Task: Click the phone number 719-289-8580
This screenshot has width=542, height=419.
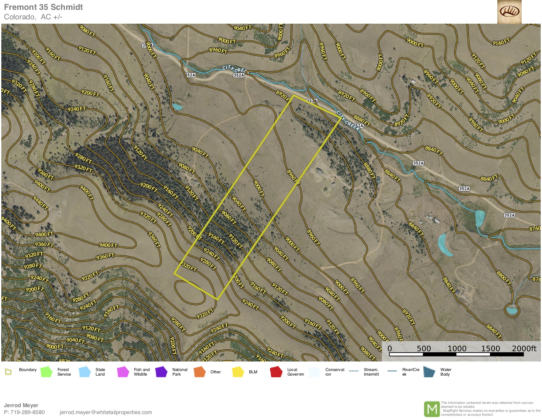Action: 28,412
